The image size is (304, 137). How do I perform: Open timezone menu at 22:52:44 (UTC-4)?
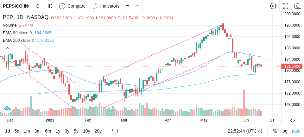pyautogui.click(x=245, y=131)
